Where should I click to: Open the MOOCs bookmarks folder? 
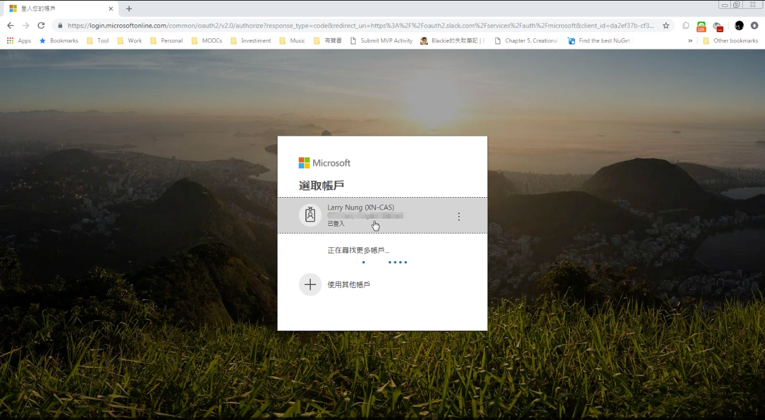(207, 41)
